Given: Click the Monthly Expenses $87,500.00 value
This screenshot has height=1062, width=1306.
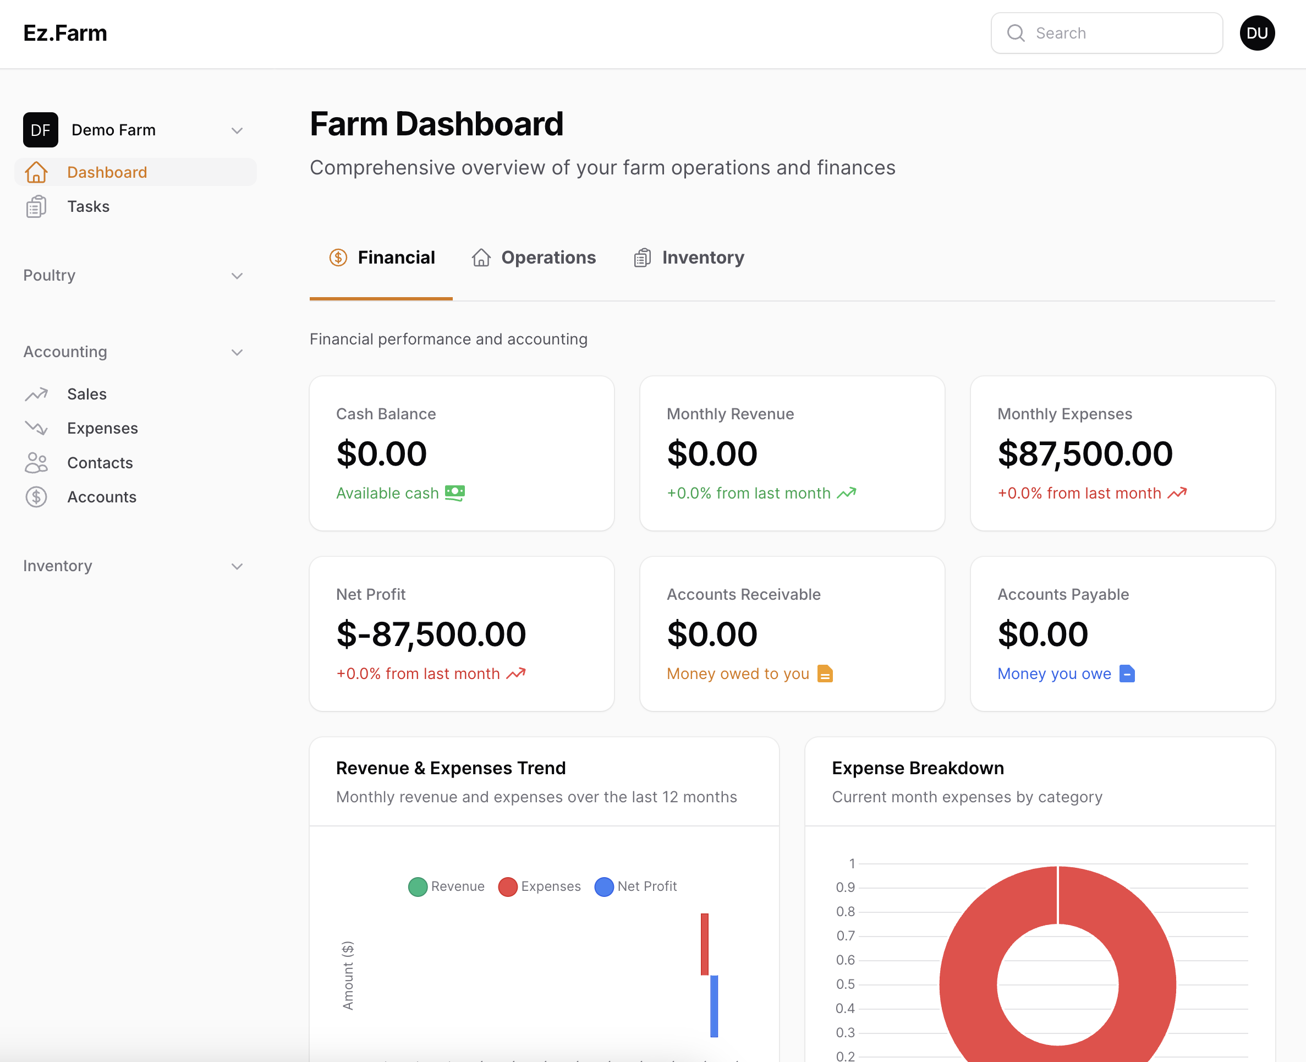Looking at the screenshot, I should point(1085,453).
